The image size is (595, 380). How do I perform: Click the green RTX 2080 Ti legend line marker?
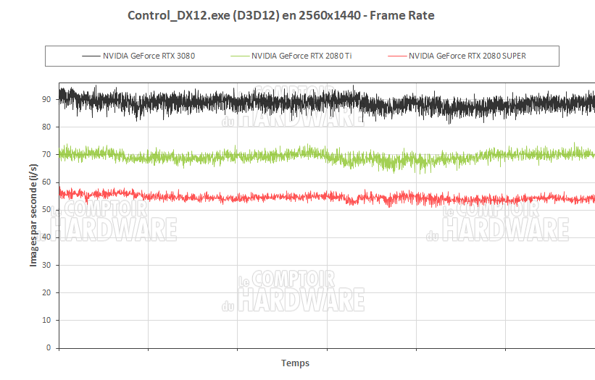(x=239, y=56)
